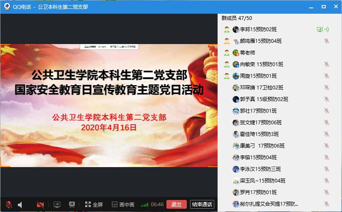342x212 pixels.
Task: Click the screen share icon in toolbar
Action: pyautogui.click(x=57, y=205)
